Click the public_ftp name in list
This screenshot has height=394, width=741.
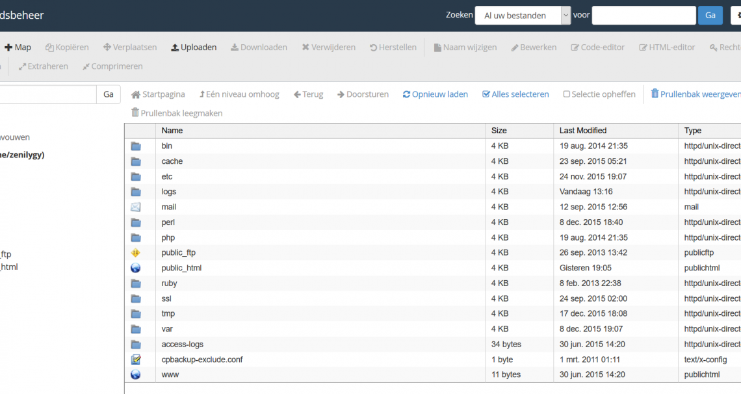coord(178,253)
